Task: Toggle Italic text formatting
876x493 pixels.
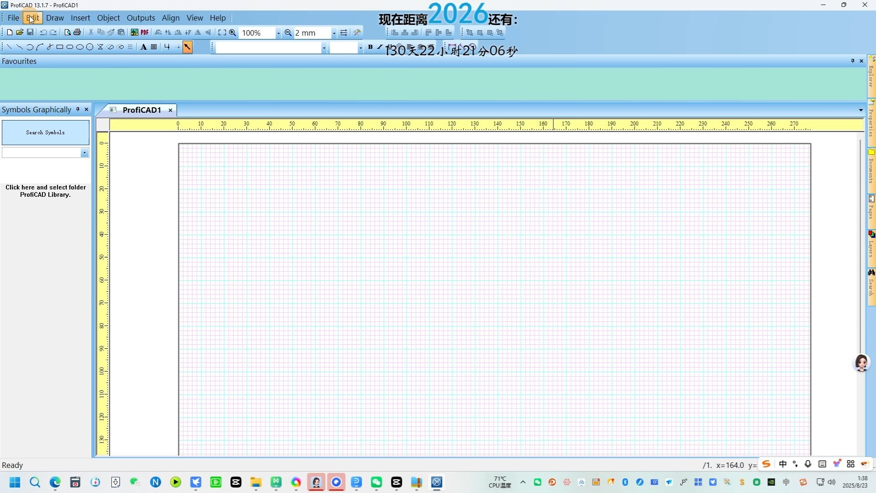Action: click(x=380, y=47)
